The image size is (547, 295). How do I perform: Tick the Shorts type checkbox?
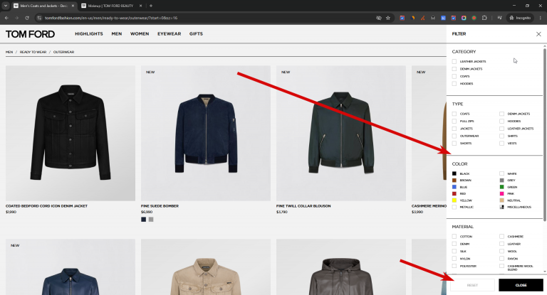[x=454, y=143]
